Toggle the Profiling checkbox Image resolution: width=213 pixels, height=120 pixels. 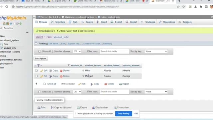tap(36, 44)
